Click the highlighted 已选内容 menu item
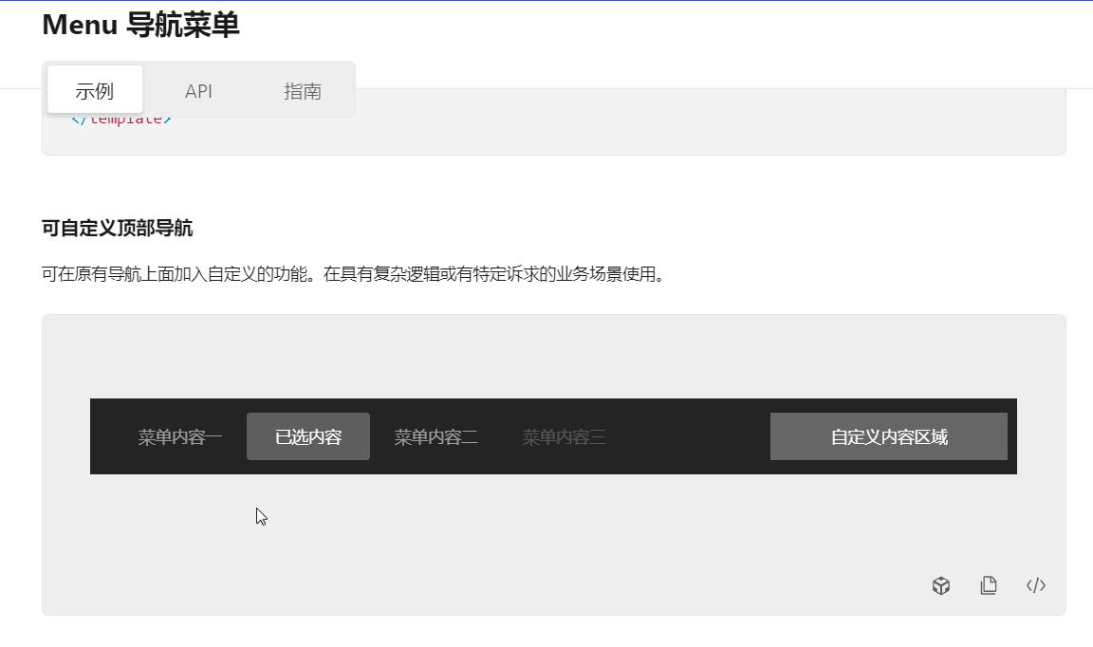 [x=307, y=435]
